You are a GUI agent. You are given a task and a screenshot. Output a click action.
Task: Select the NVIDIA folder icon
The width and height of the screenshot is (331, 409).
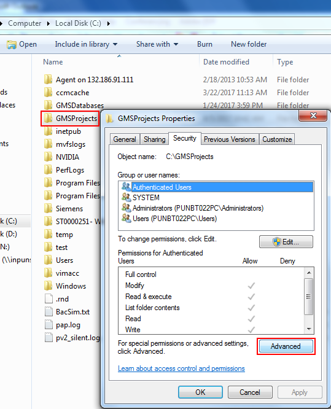[48, 157]
